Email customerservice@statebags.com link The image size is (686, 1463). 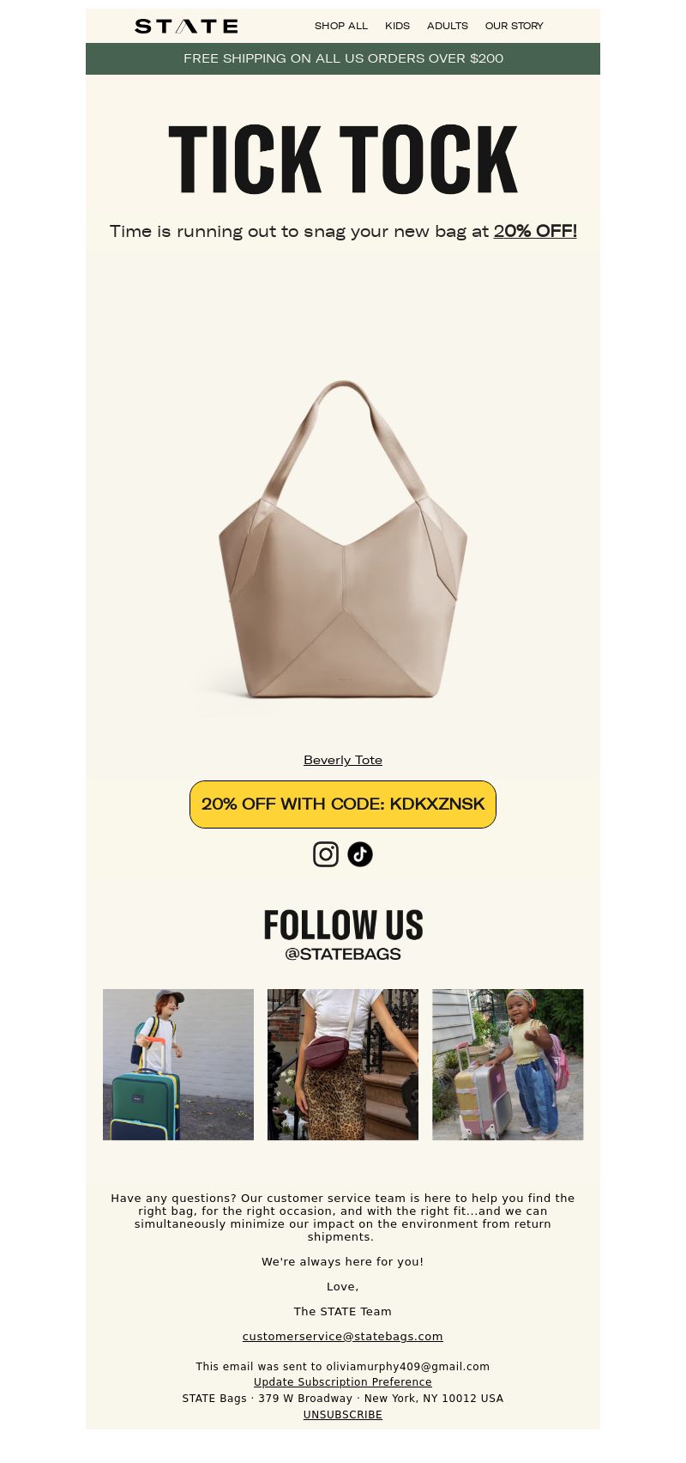(343, 1336)
